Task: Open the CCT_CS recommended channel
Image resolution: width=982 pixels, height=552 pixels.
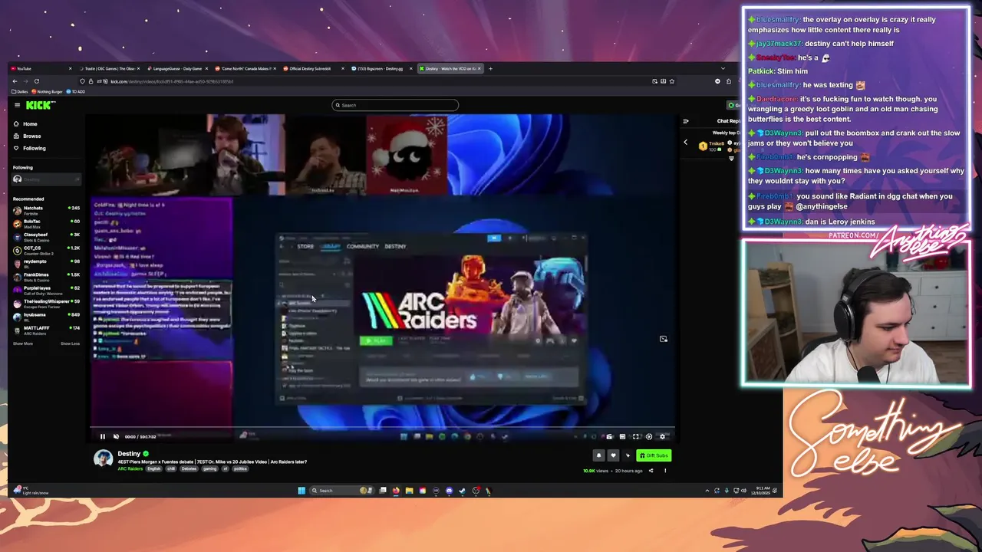Action: (x=46, y=250)
